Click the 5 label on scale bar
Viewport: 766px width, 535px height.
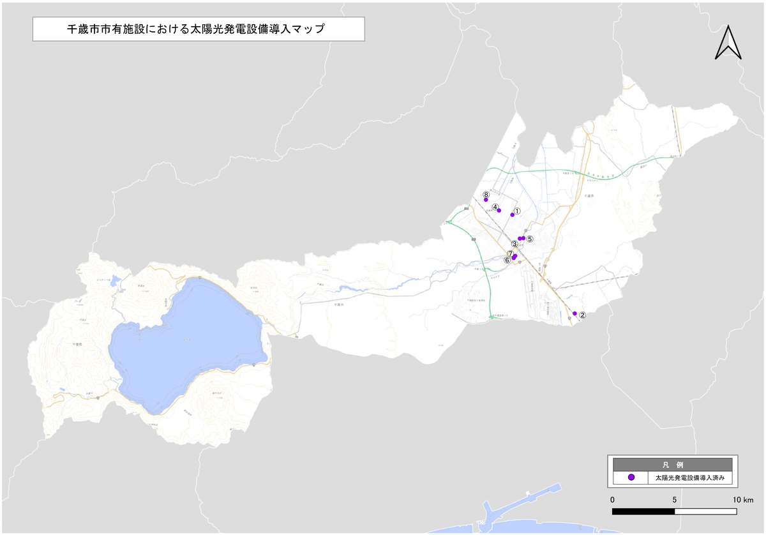pyautogui.click(x=675, y=499)
